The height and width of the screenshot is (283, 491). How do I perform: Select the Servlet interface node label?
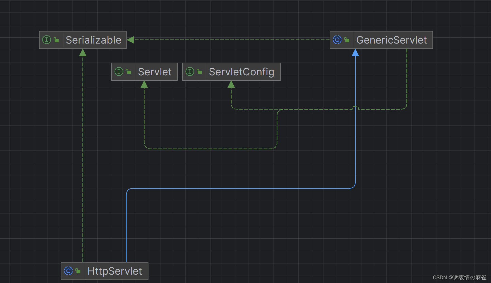tap(155, 72)
